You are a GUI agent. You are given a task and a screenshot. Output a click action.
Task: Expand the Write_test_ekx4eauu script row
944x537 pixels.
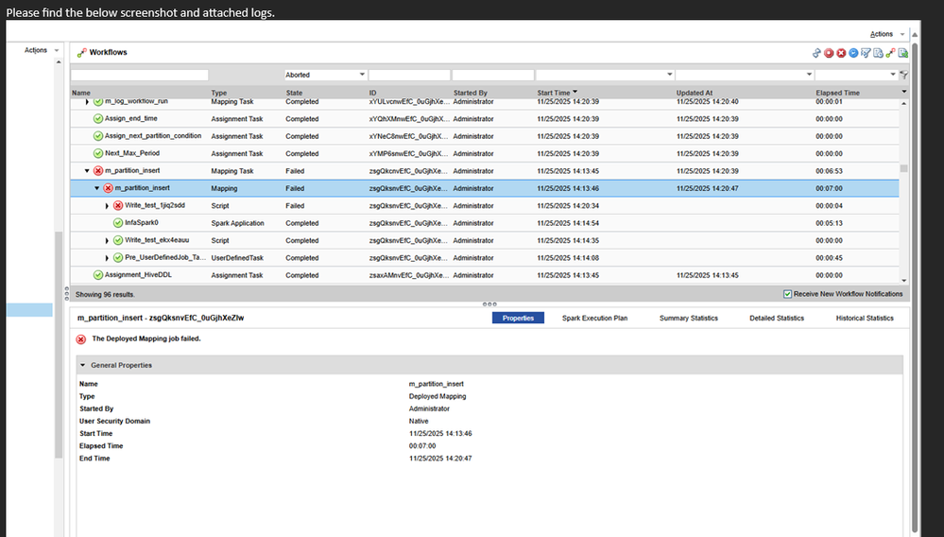107,240
